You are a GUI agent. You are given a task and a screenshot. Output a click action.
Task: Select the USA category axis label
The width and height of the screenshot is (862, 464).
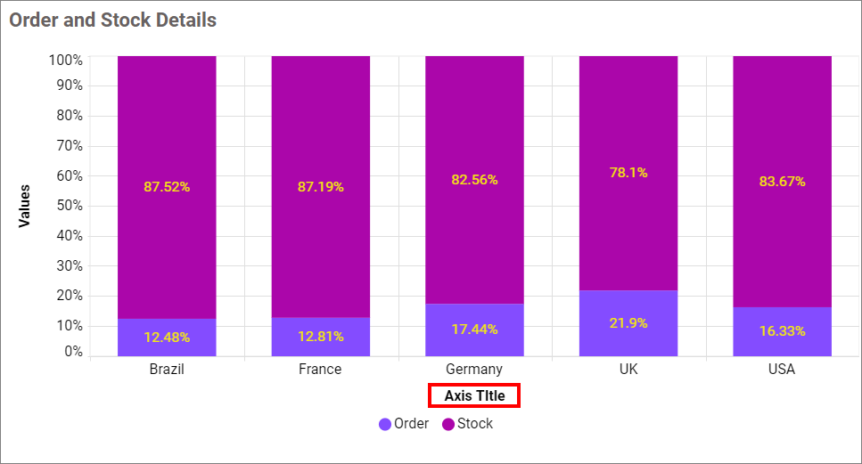pos(782,369)
